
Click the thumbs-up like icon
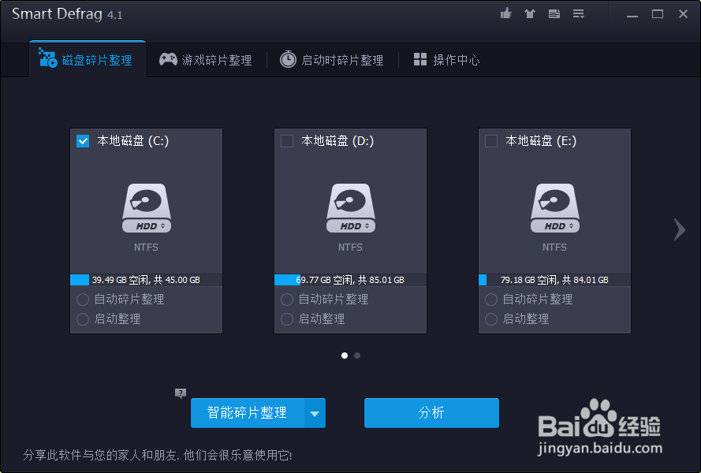click(506, 14)
